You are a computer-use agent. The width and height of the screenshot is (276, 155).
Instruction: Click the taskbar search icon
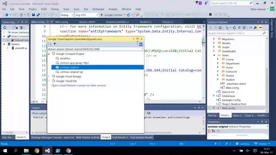16,151
